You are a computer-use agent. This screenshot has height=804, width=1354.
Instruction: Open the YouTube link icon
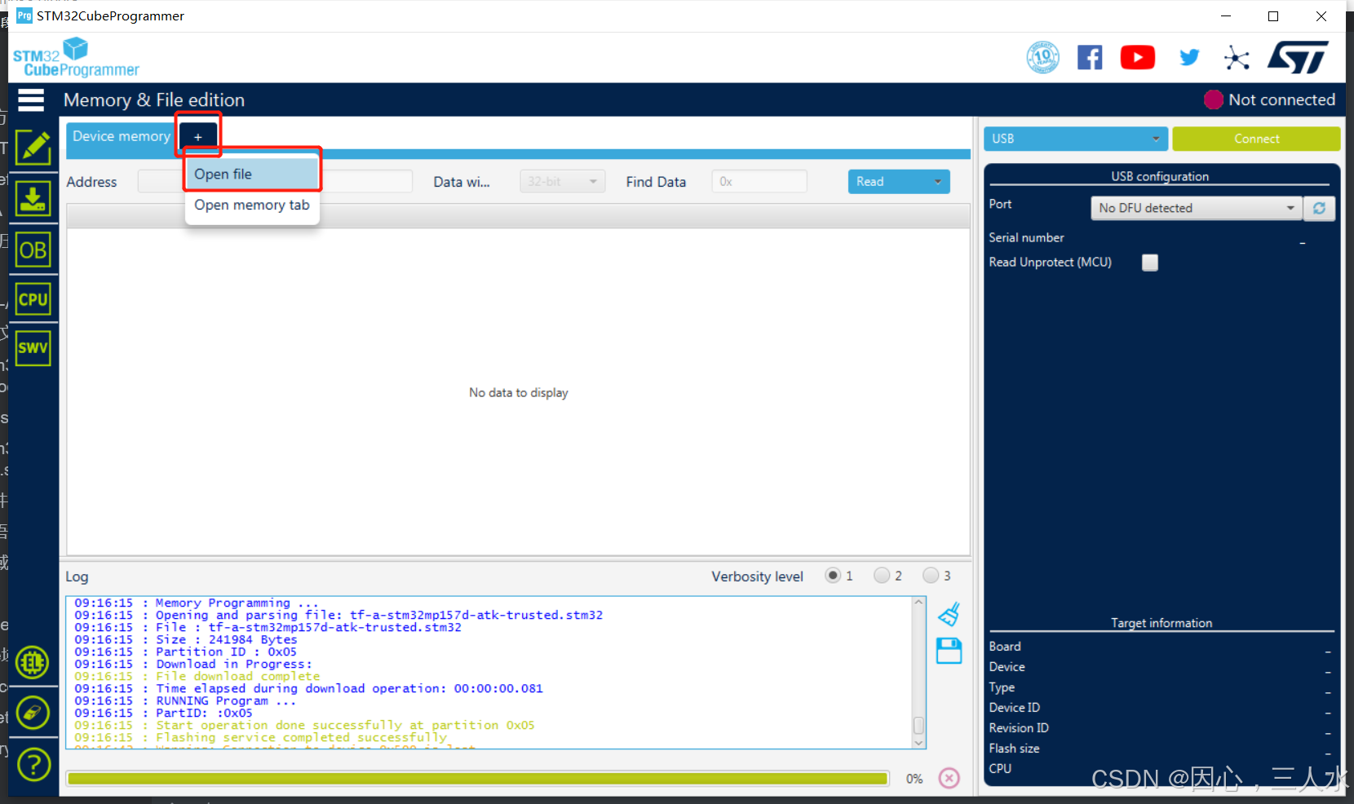tap(1138, 57)
